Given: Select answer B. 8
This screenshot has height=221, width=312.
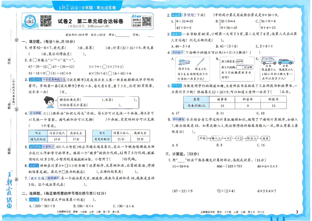Looking at the screenshot, I should 219,145.
